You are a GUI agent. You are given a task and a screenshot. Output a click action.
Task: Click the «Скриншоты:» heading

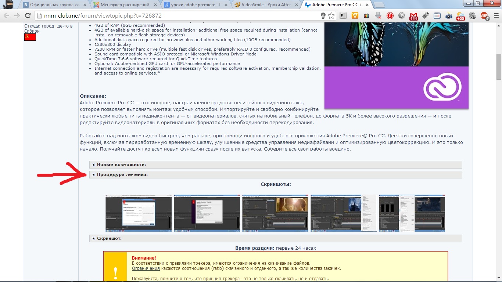[x=276, y=184]
